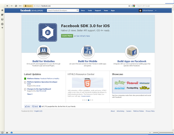This screenshot has width=174, height=135.
Task: Click the More updates link
Action: (x=30, y=94)
